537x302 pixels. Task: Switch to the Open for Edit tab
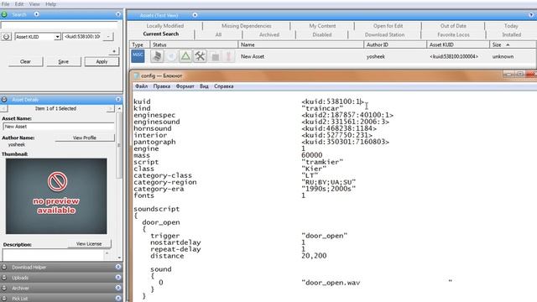click(388, 26)
